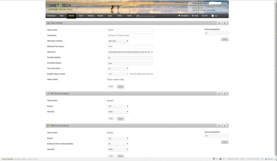Open Share Settings Clone destinations selector

[216, 33]
